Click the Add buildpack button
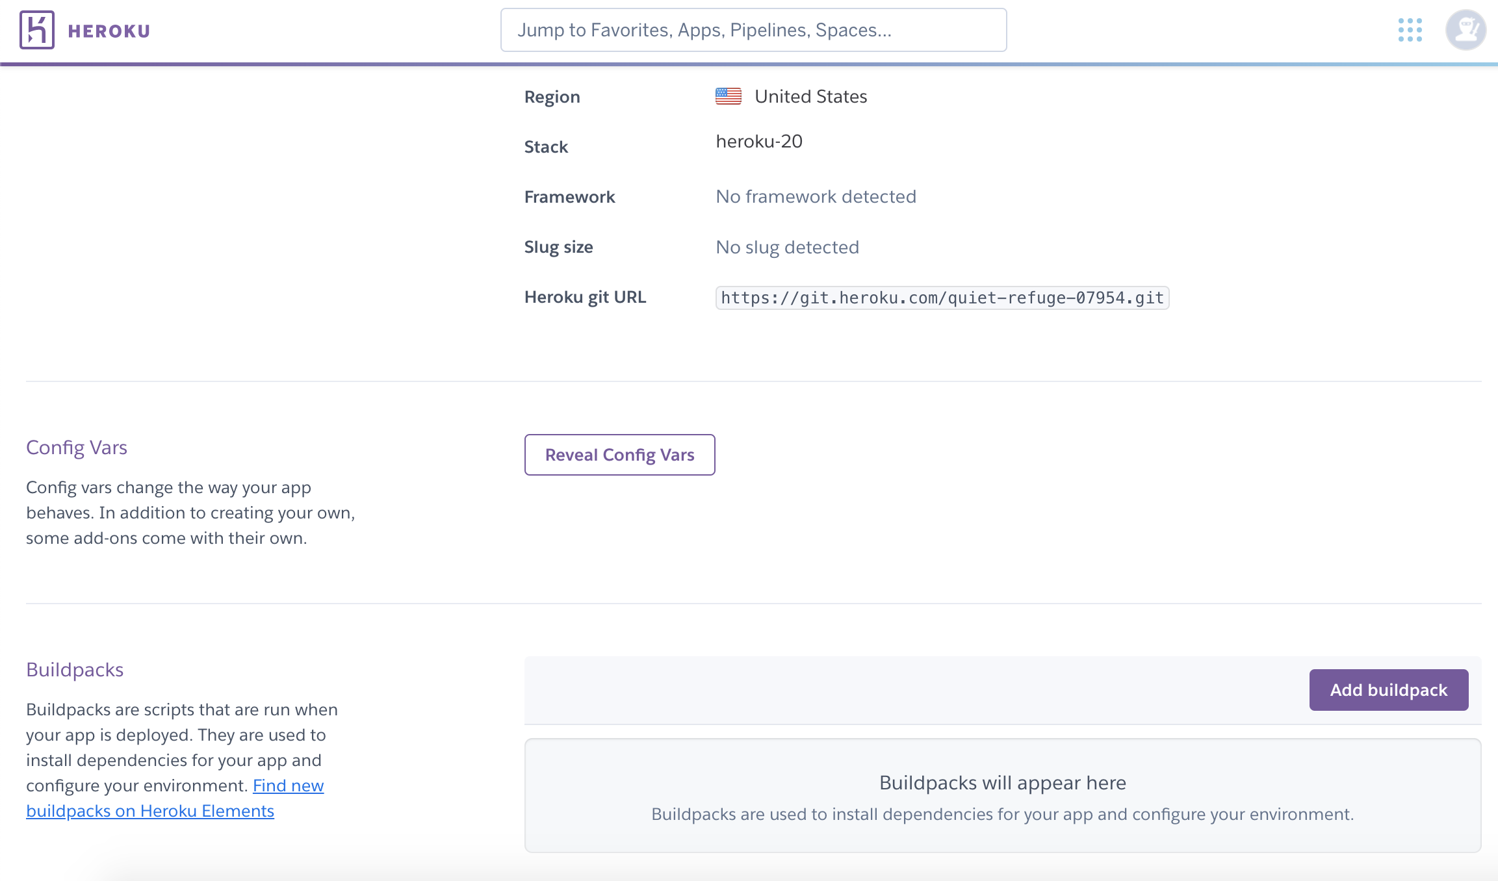The height and width of the screenshot is (881, 1498). (x=1388, y=690)
